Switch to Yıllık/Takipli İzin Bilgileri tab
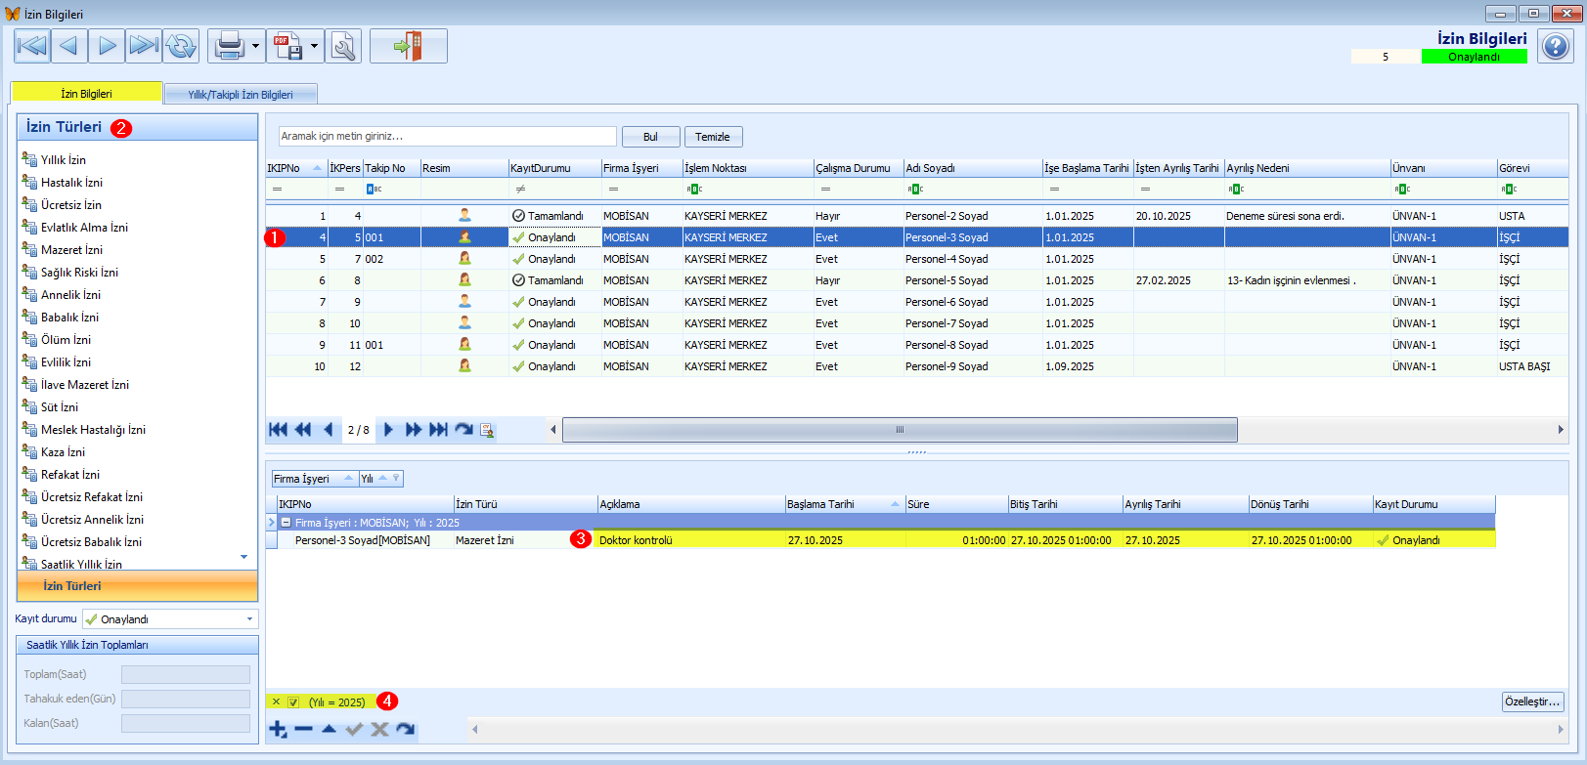 (241, 95)
